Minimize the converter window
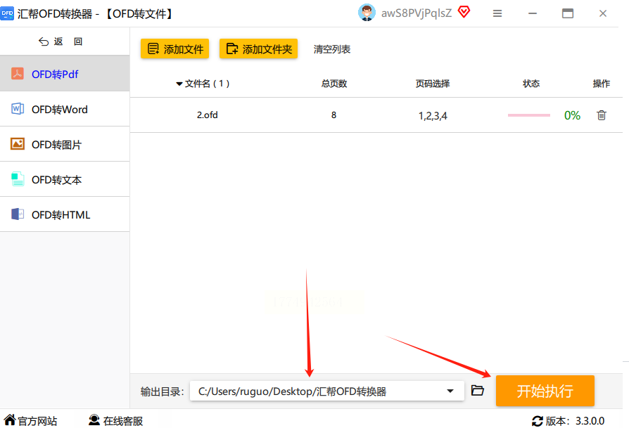The height and width of the screenshot is (428, 629). tap(533, 13)
